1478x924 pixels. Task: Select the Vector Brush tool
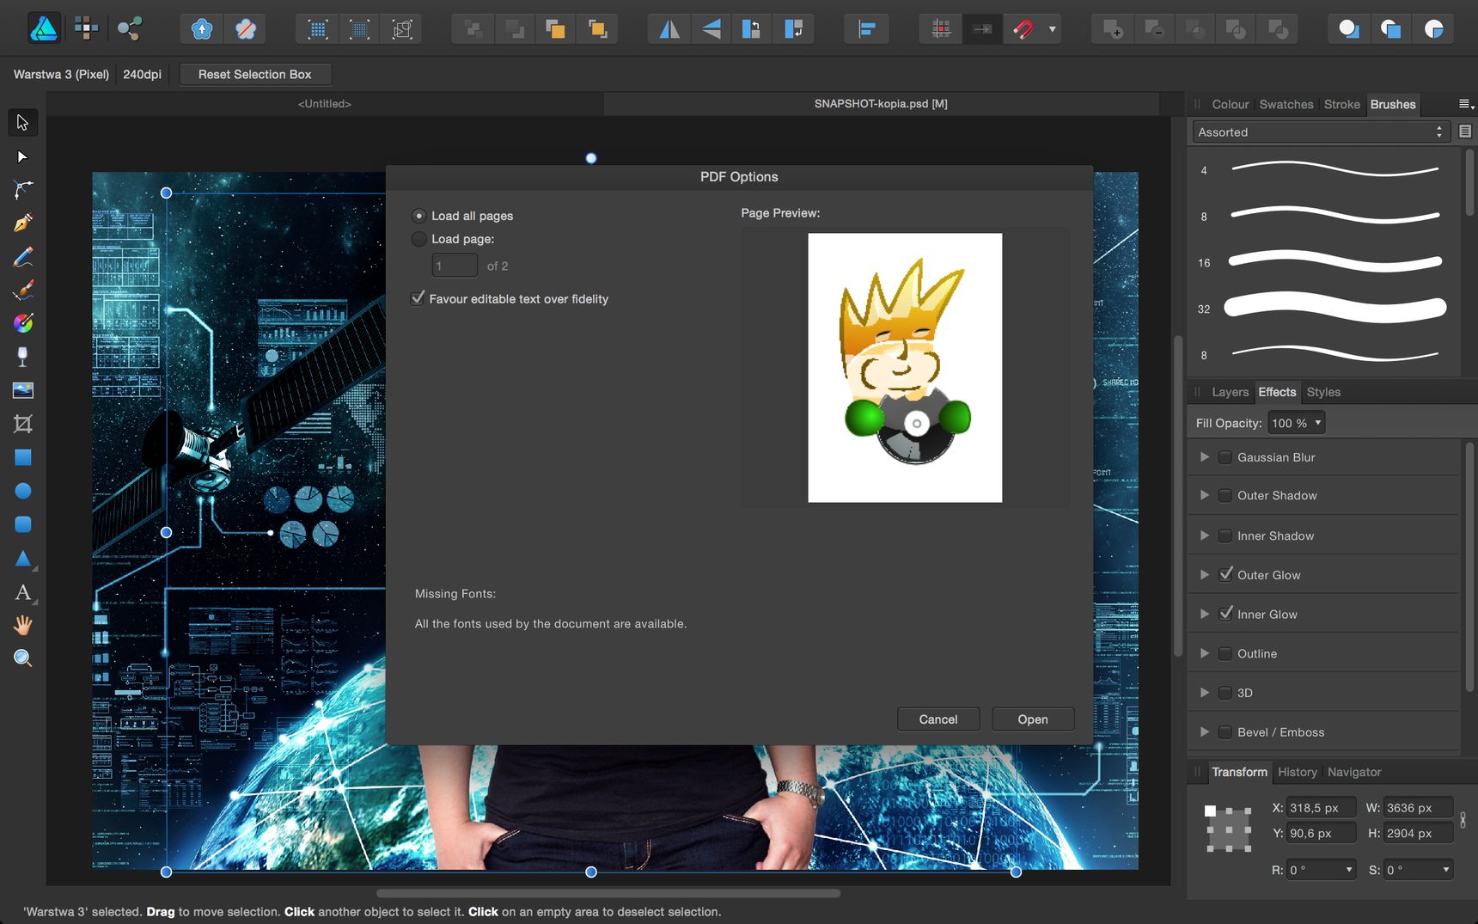[x=22, y=291]
